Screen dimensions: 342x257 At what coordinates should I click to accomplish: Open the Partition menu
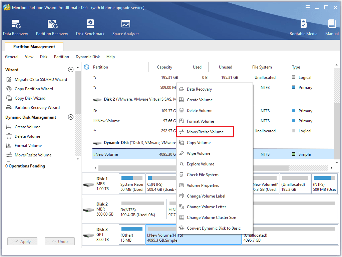(x=61, y=57)
